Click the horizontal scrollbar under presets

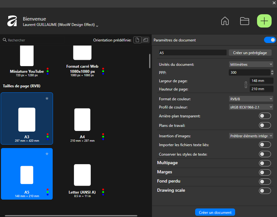click(71, 216)
